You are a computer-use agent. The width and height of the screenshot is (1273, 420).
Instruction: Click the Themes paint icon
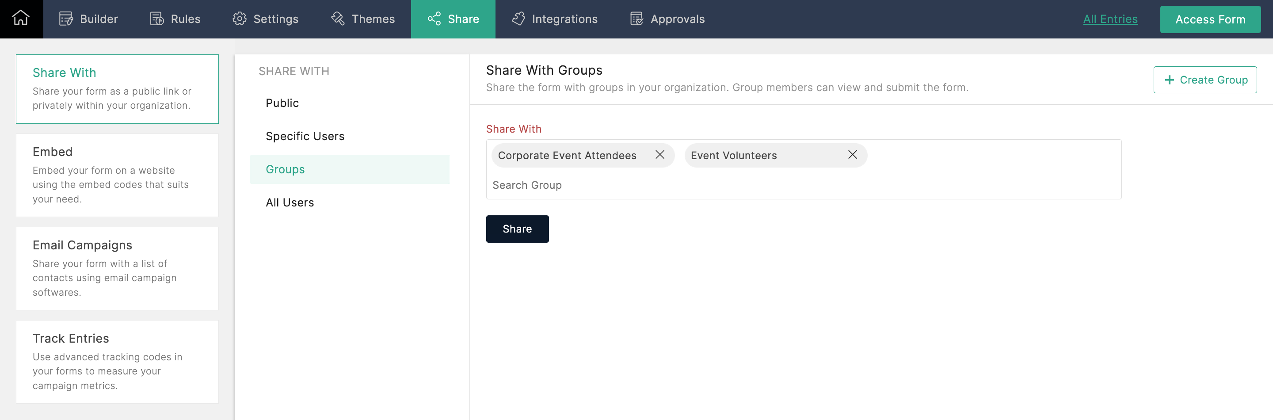click(x=338, y=19)
